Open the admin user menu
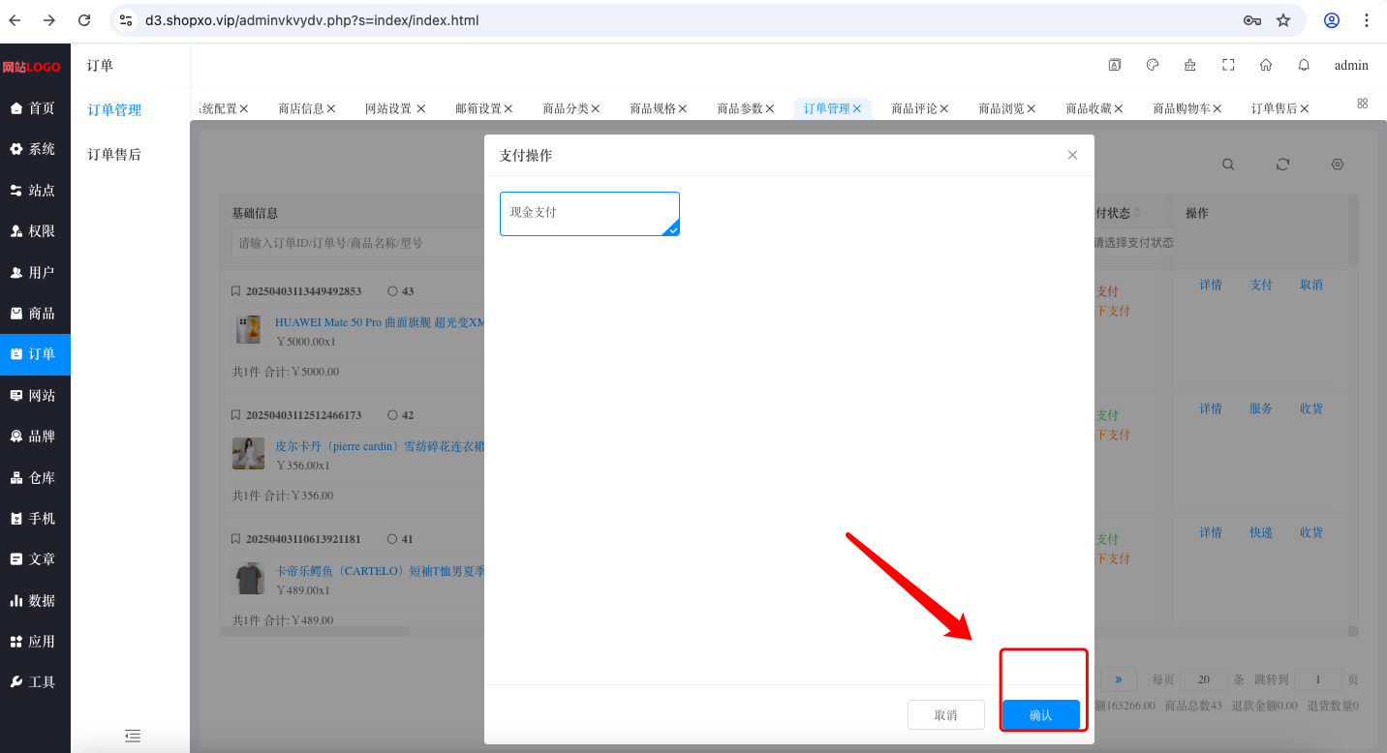This screenshot has width=1387, height=753. pos(1351,66)
